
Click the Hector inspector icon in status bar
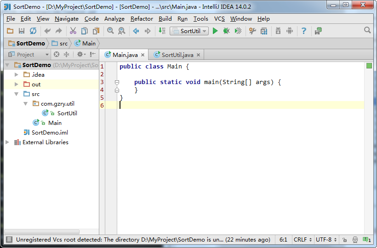click(355, 240)
